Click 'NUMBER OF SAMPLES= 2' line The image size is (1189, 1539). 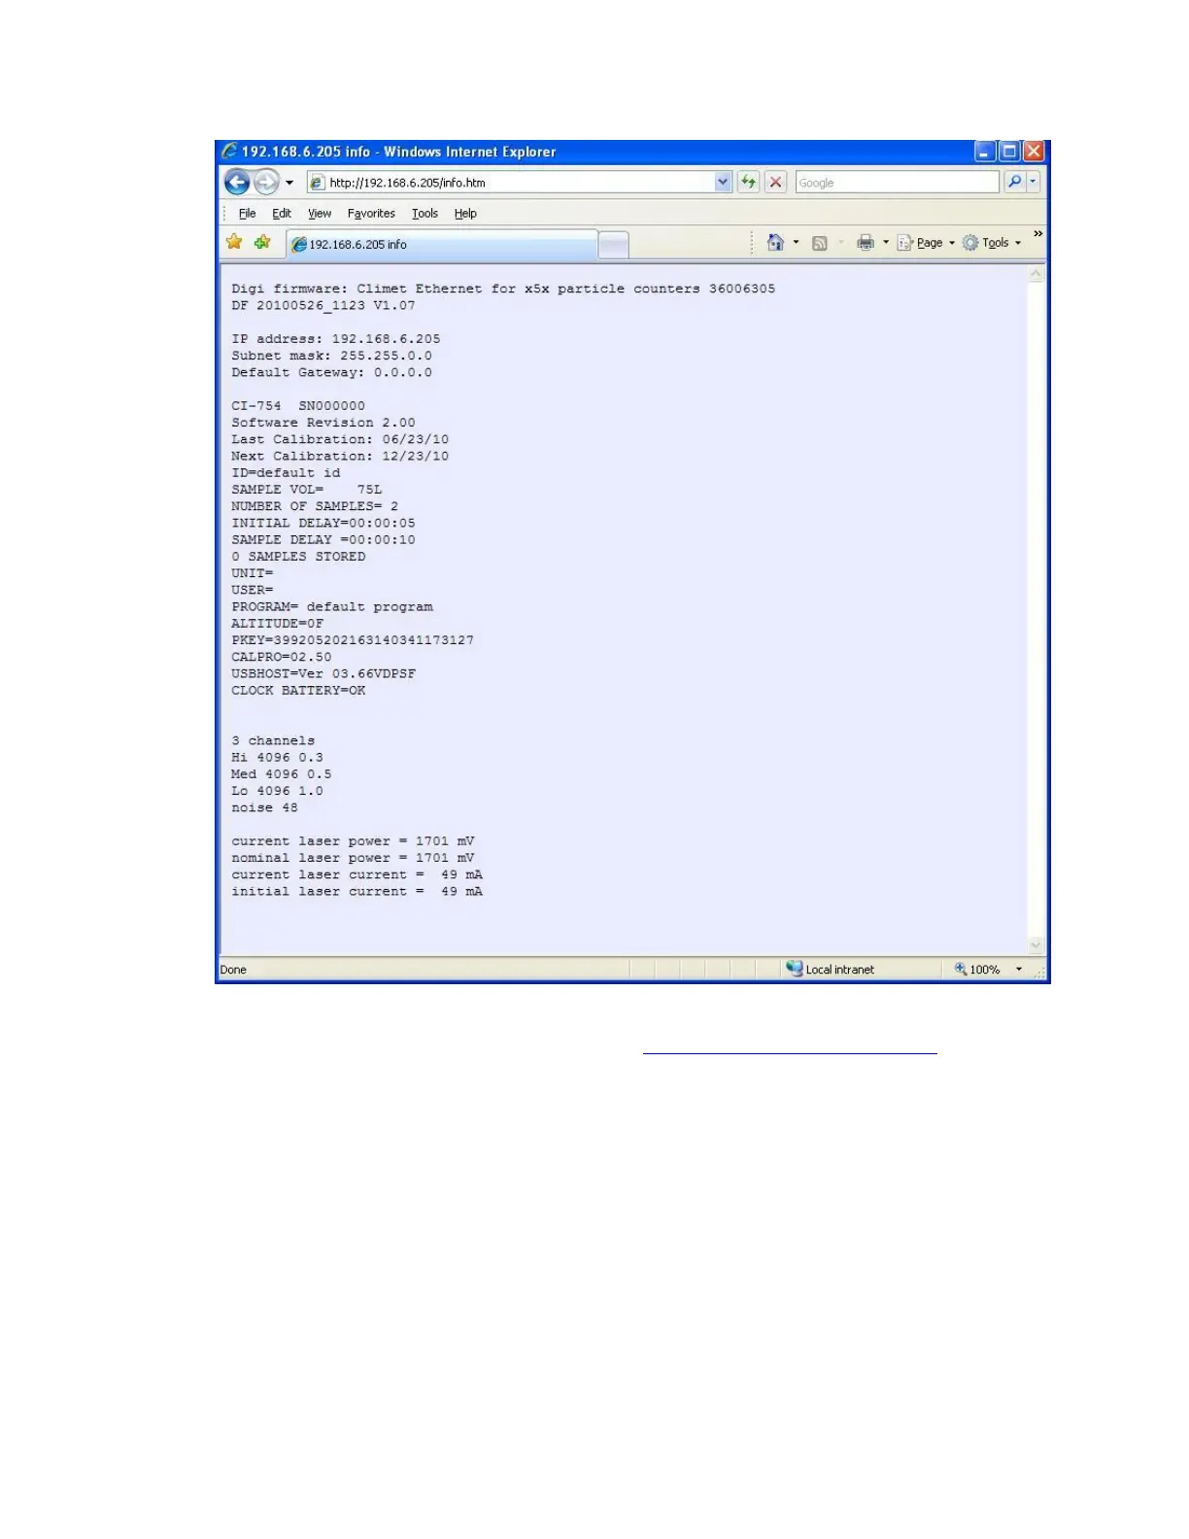tap(315, 506)
